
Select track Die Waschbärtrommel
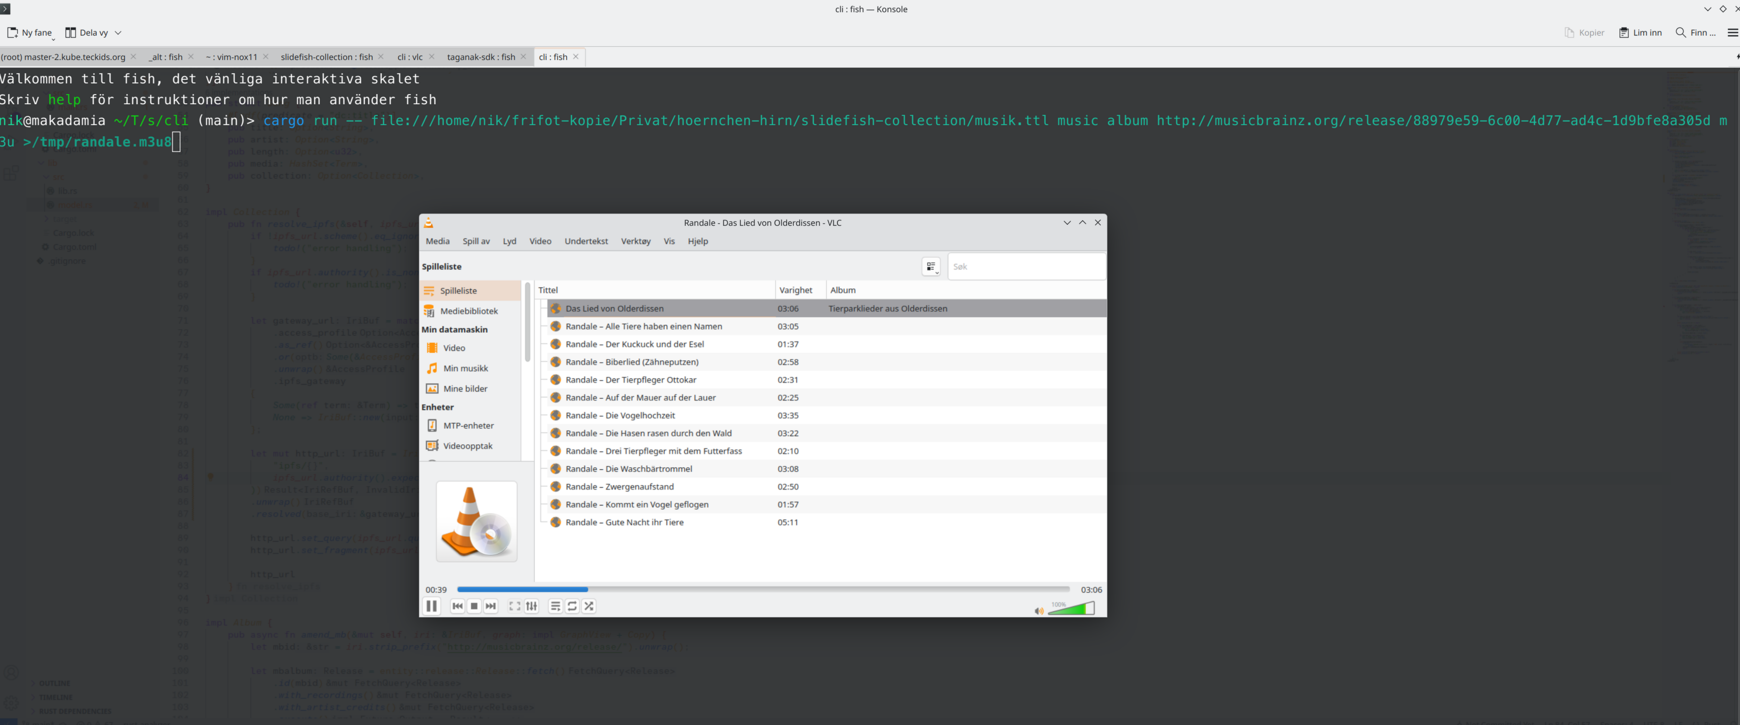[x=827, y=469]
